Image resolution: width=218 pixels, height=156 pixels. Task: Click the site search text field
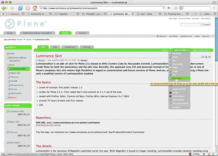click(x=190, y=25)
